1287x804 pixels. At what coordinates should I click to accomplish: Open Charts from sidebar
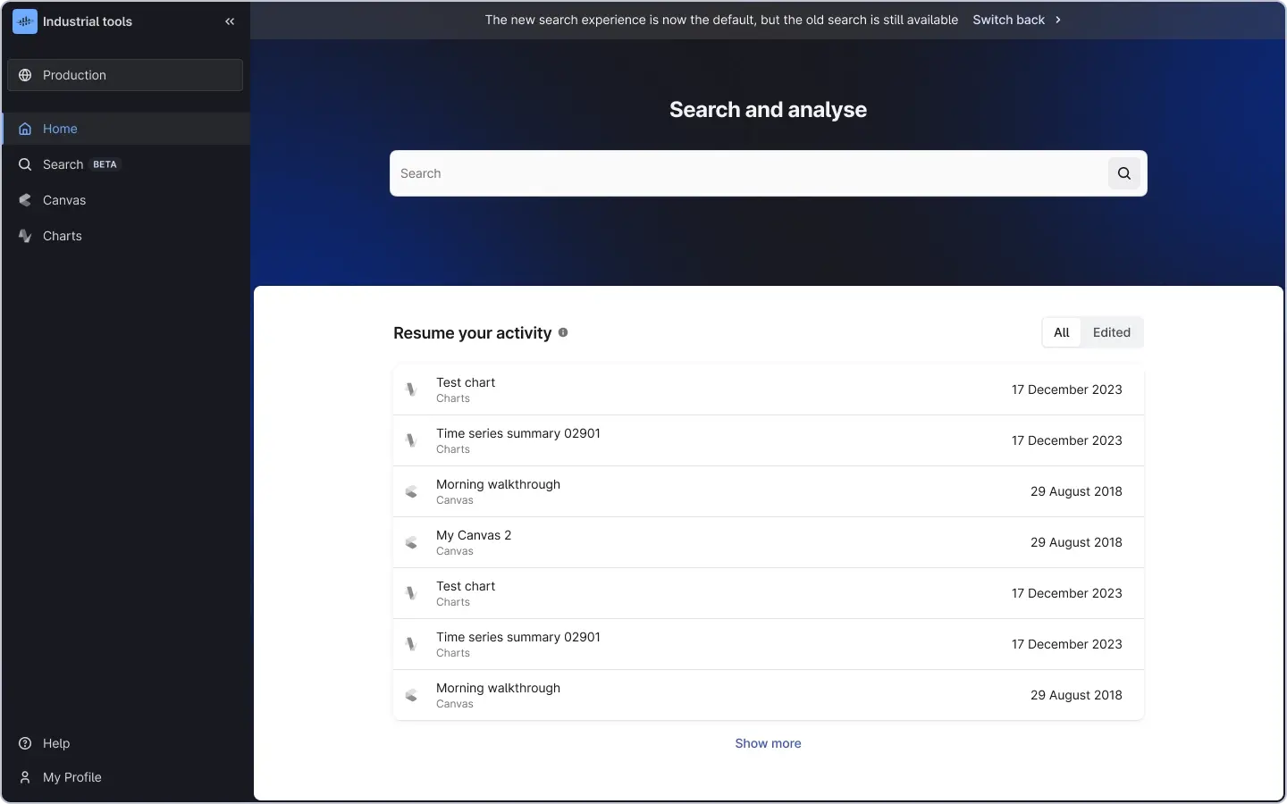tap(126, 236)
